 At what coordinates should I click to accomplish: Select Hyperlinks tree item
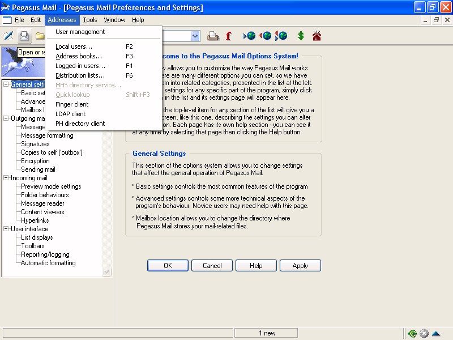coord(35,220)
